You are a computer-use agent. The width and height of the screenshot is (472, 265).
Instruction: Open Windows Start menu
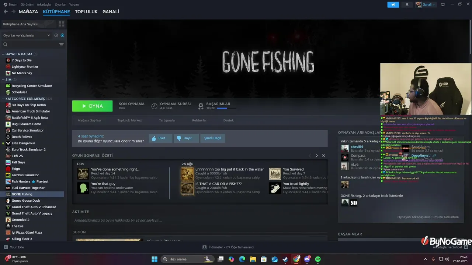pyautogui.click(x=155, y=259)
